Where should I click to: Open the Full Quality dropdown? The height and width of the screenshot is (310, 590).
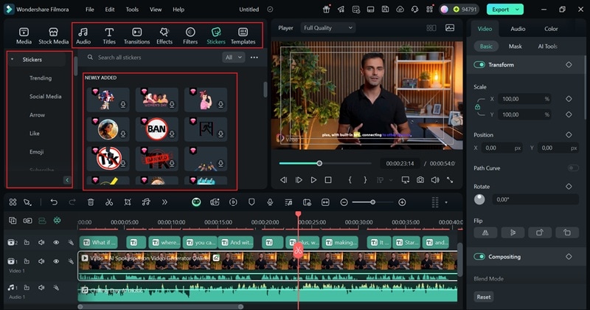[x=328, y=28]
